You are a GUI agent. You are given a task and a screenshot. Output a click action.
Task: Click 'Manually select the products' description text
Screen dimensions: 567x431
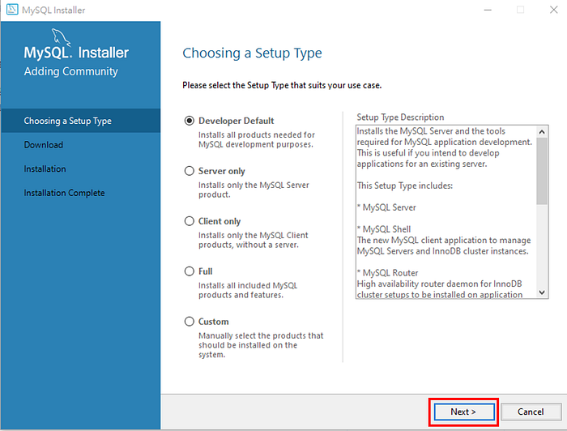pos(261,345)
